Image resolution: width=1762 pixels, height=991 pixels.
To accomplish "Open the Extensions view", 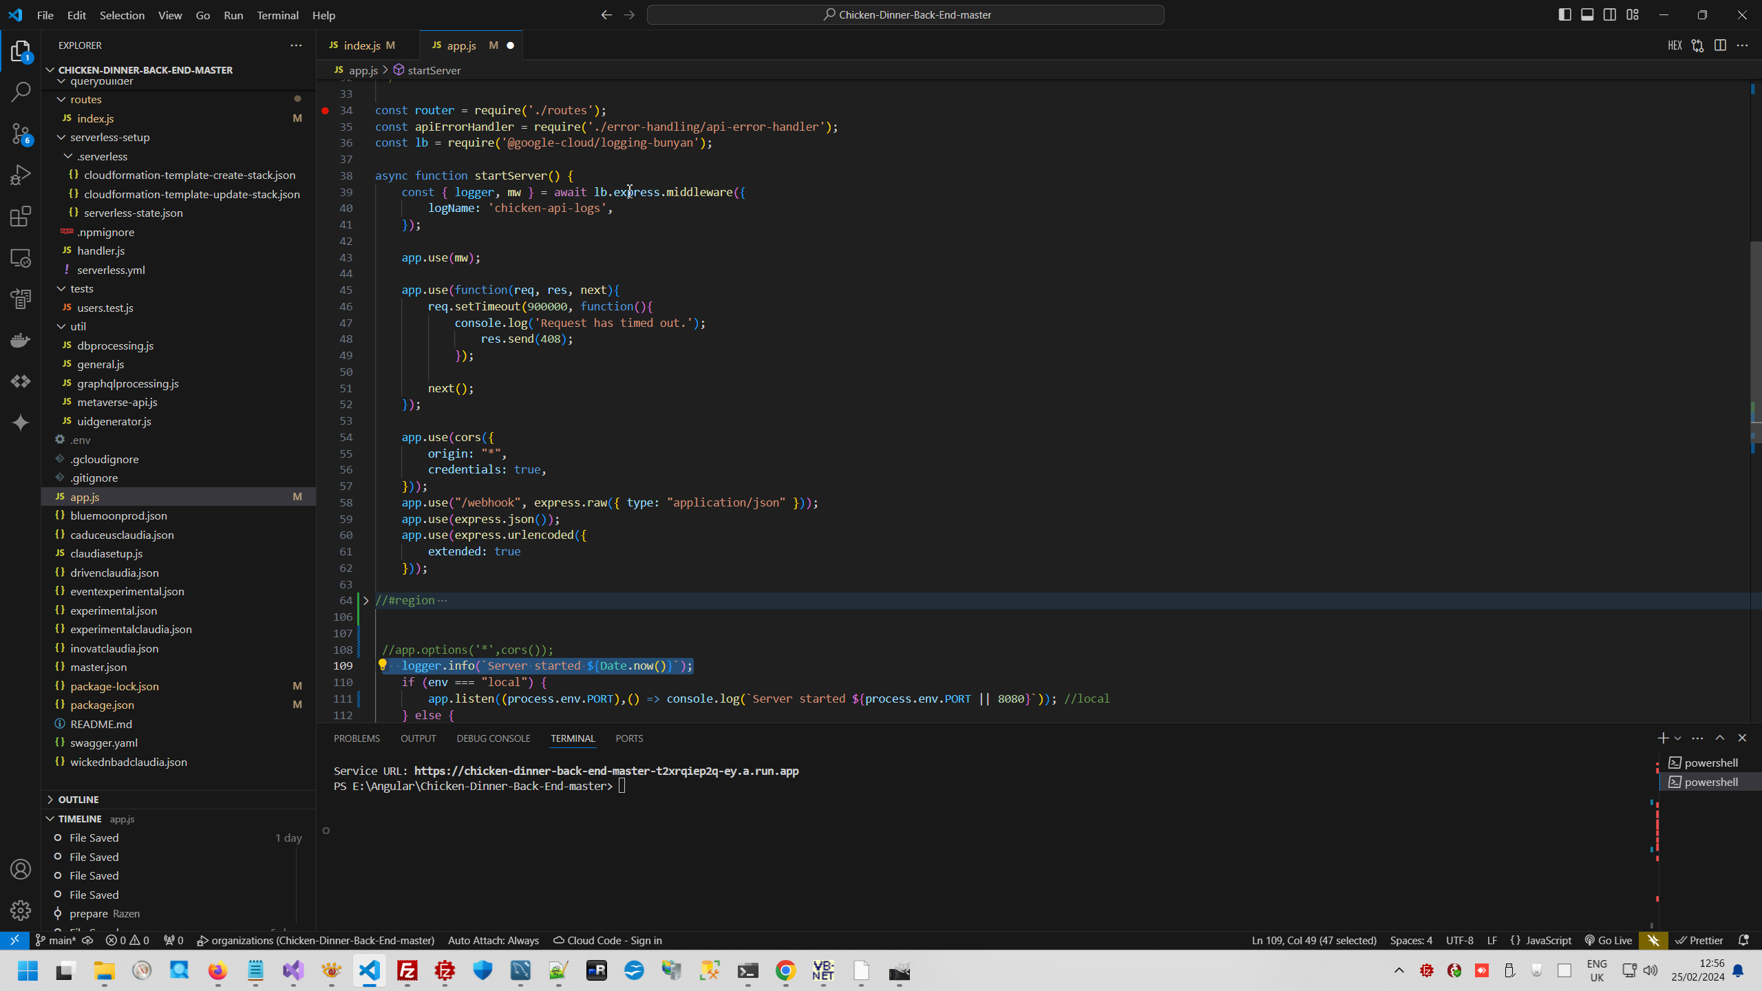I will (x=21, y=216).
